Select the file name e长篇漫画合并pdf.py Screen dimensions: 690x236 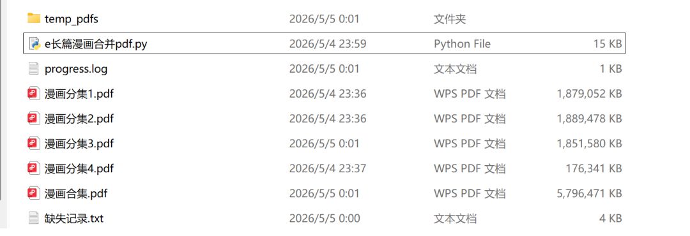(95, 44)
